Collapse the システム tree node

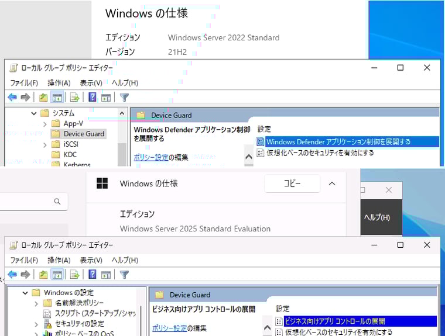[34, 113]
